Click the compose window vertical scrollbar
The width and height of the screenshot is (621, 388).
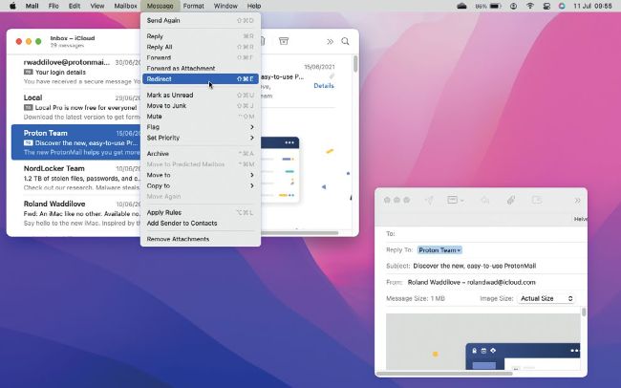[584, 312]
